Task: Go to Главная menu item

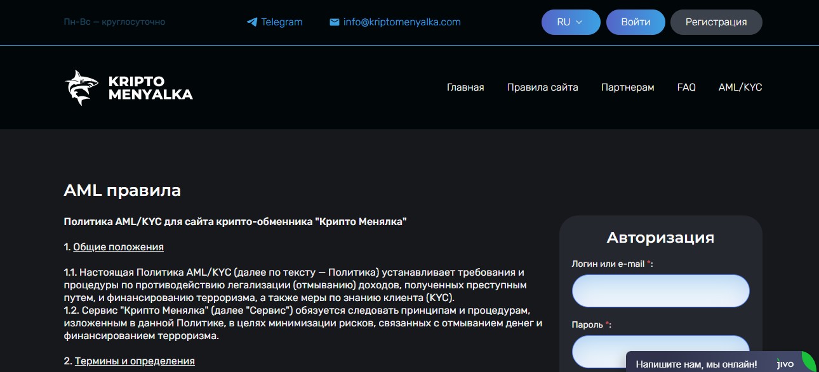Action: tap(465, 87)
